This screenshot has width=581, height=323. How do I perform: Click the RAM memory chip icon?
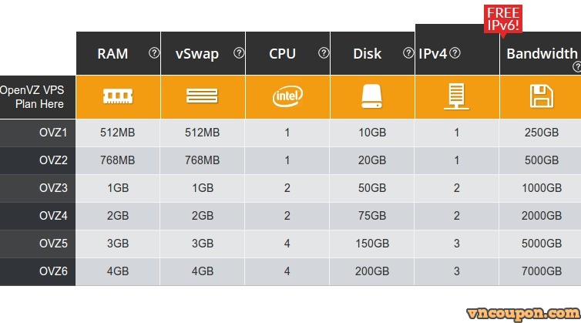pyautogui.click(x=118, y=96)
